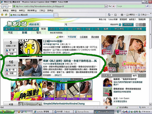This screenshot has height=114, width=152.
Task: Select the 娛樂 category tab
Action: pyautogui.click(x=43, y=29)
